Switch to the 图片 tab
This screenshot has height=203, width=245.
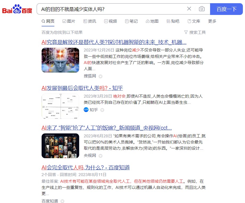pyautogui.click(x=69, y=21)
